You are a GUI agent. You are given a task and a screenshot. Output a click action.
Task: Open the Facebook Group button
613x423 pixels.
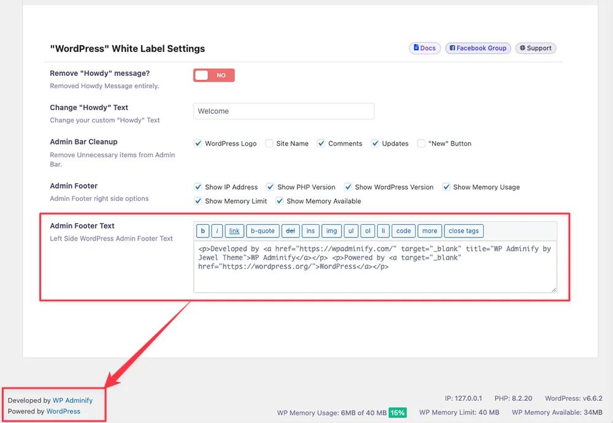[478, 48]
